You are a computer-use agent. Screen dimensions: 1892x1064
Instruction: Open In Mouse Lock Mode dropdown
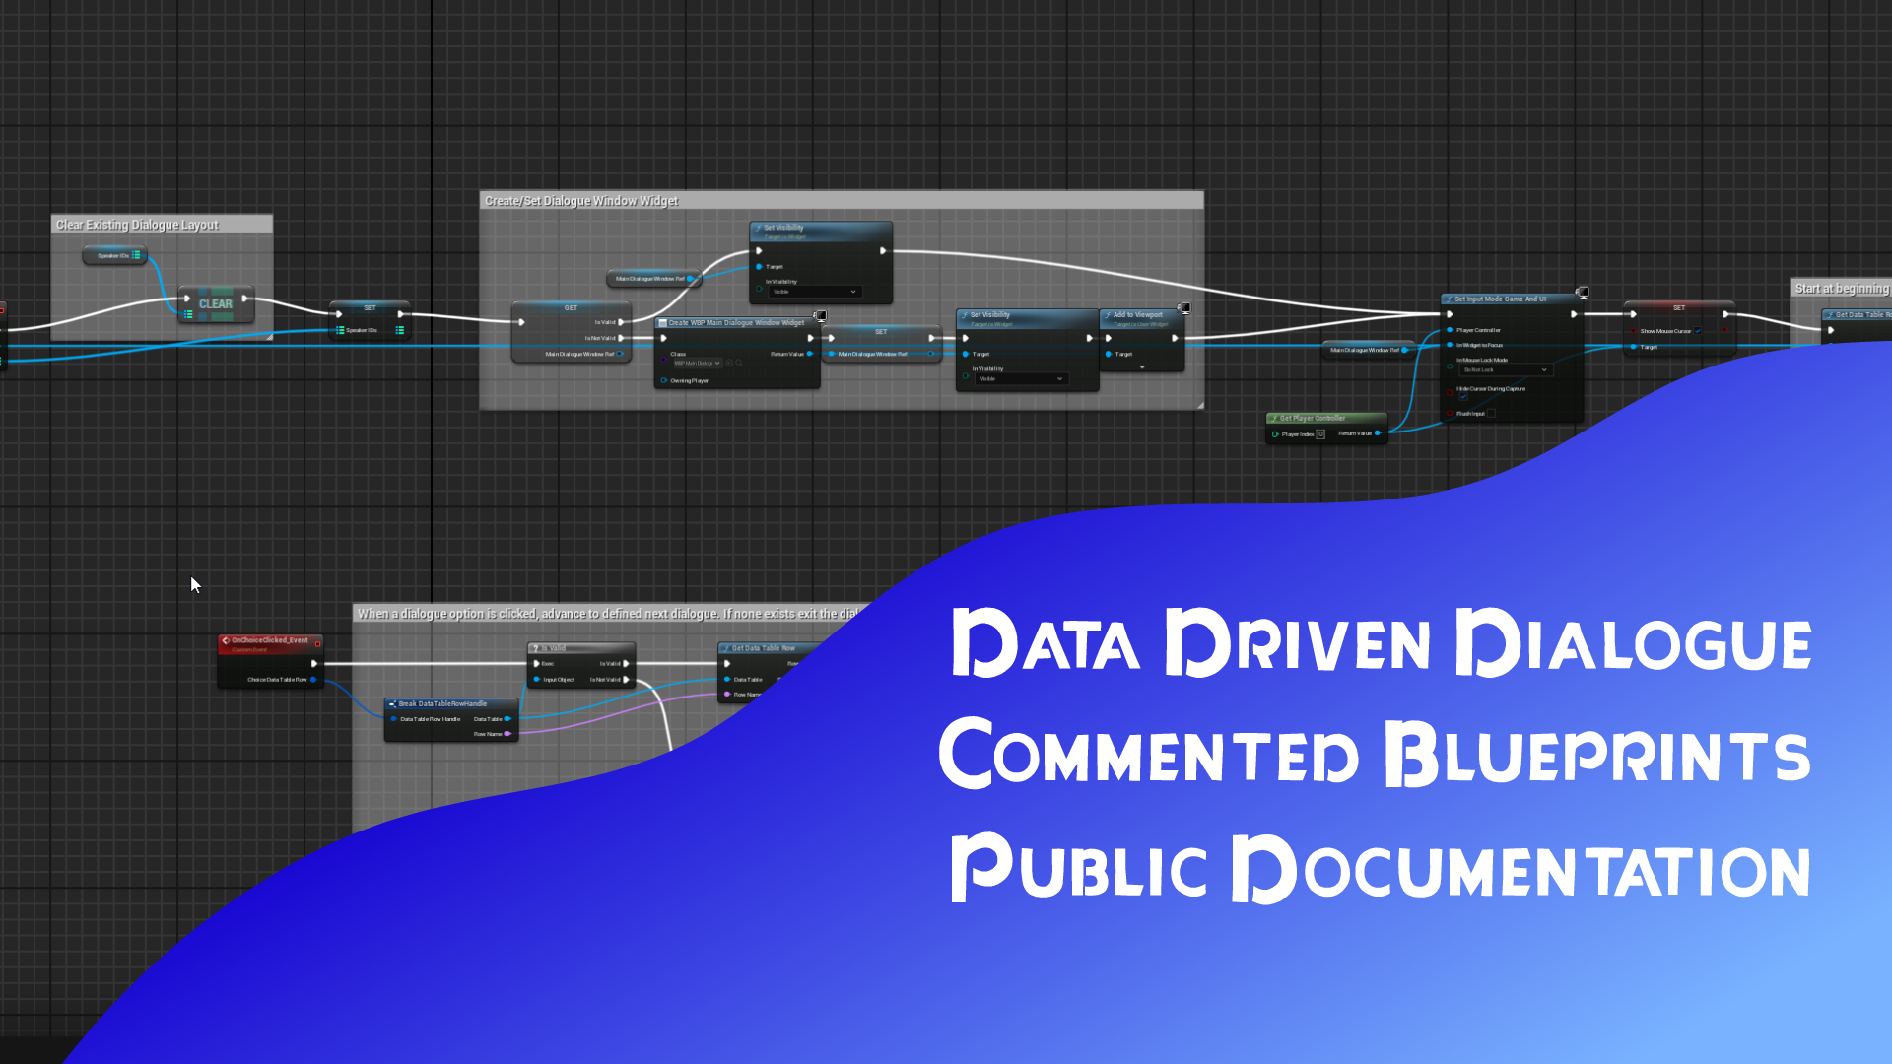(1505, 370)
